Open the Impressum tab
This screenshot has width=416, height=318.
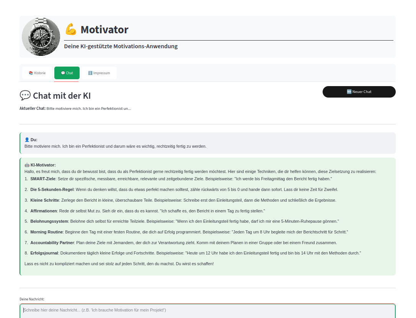coord(99,73)
